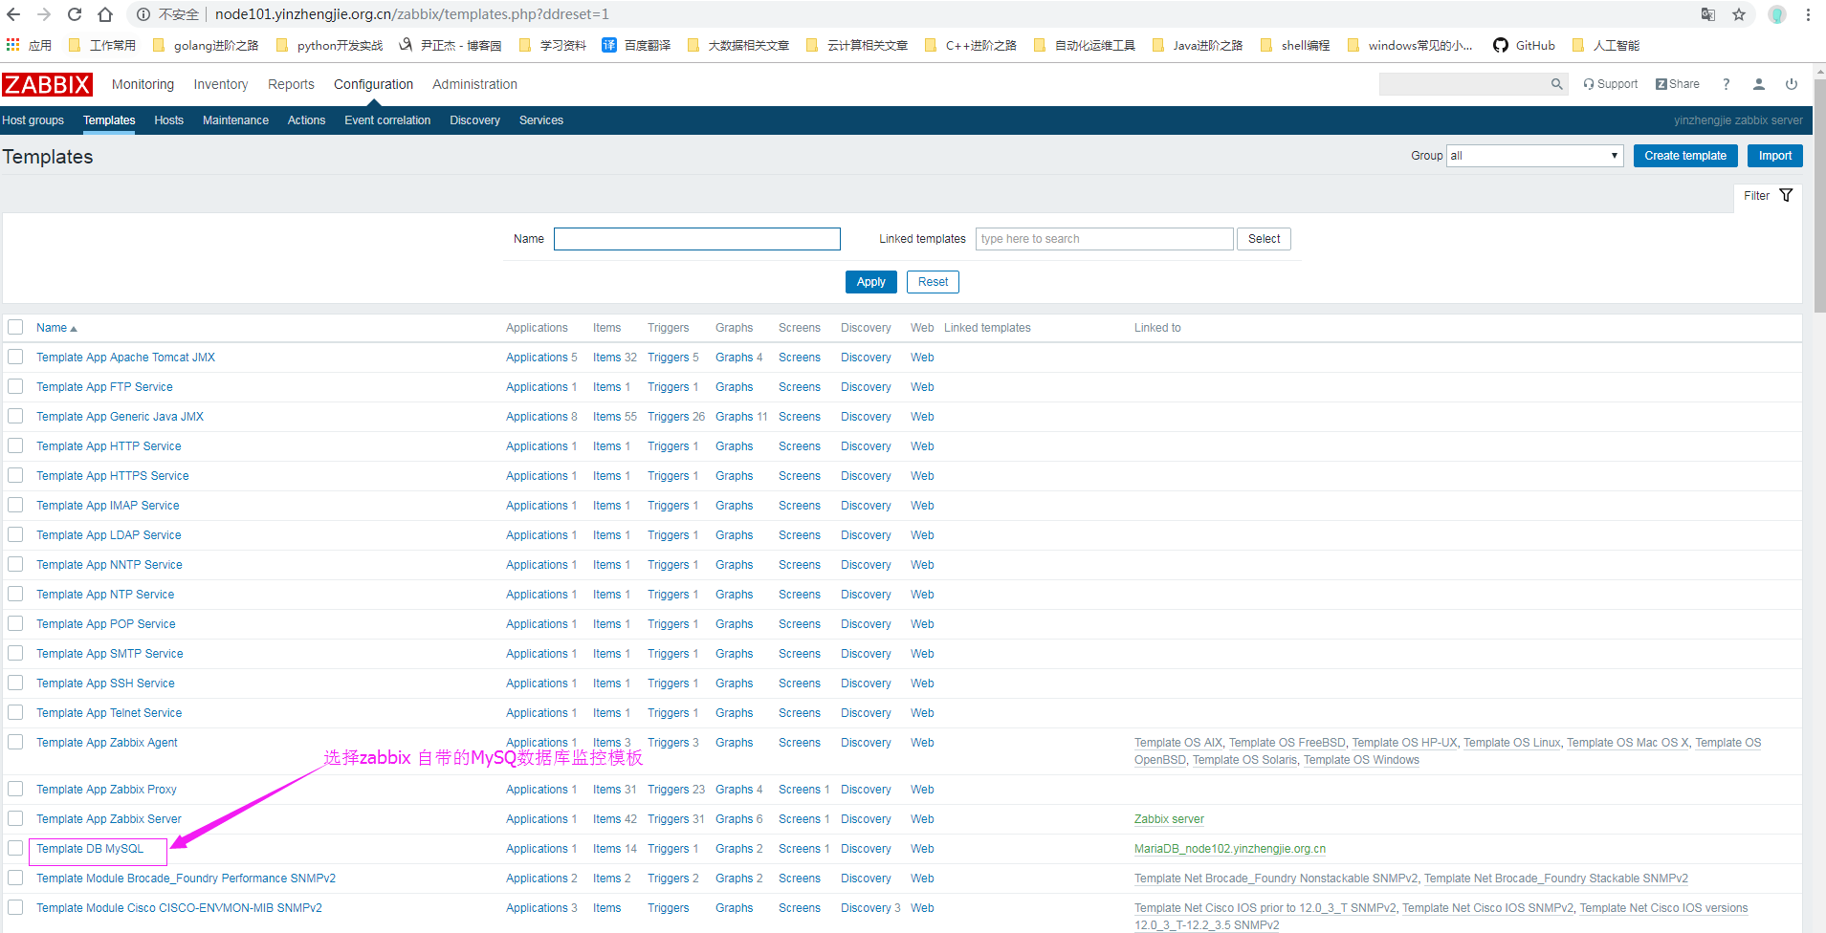The height and width of the screenshot is (933, 1826).
Task: Bookmark this page with star icon
Action: (1739, 14)
